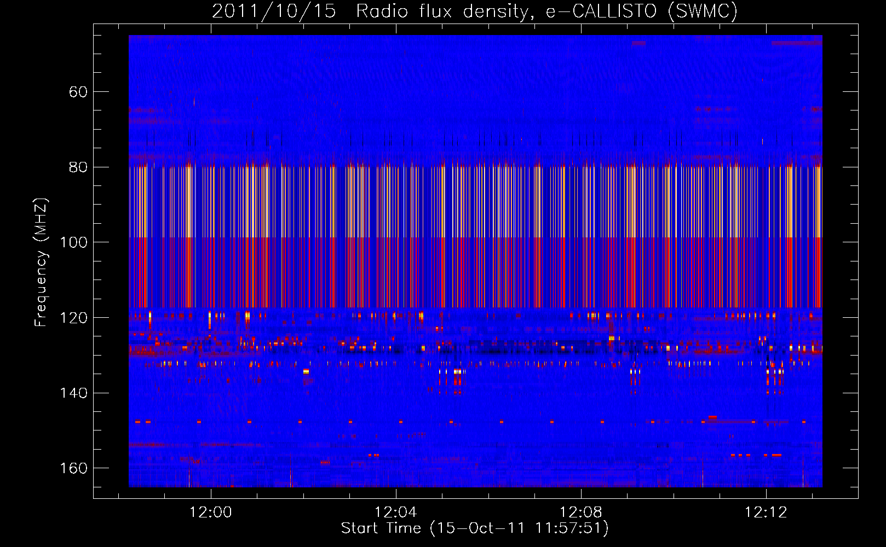Click the frequency tick label '120'
Viewport: 886px width, 547px height.
74,318
